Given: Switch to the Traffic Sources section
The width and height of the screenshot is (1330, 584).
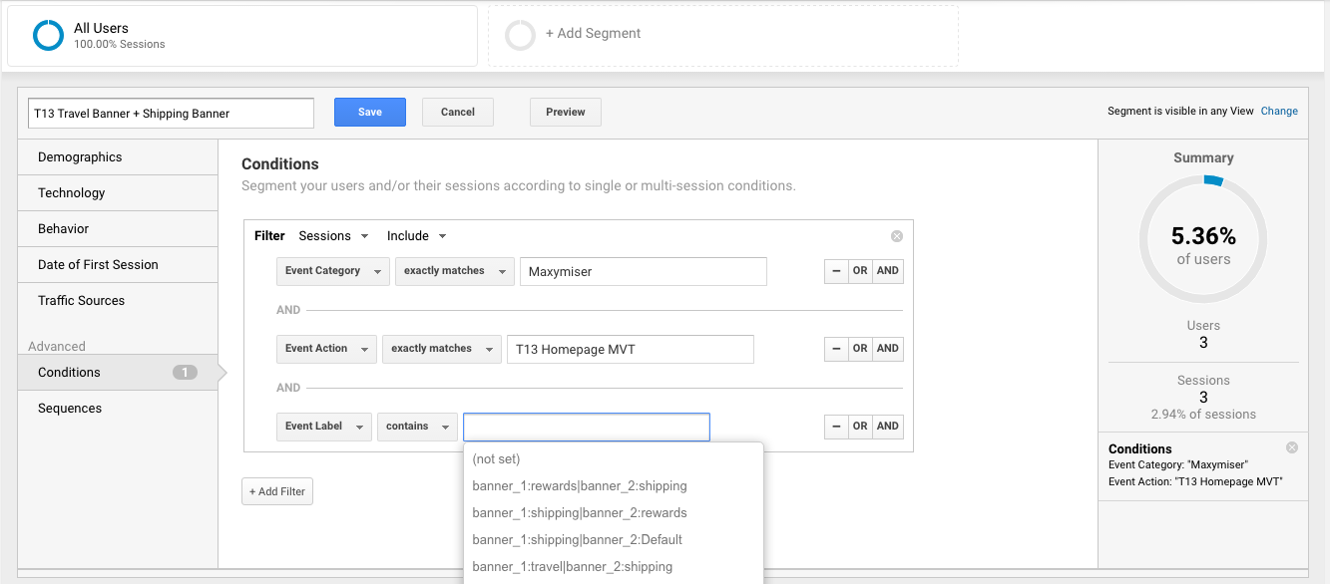Looking at the screenshot, I should tap(82, 301).
